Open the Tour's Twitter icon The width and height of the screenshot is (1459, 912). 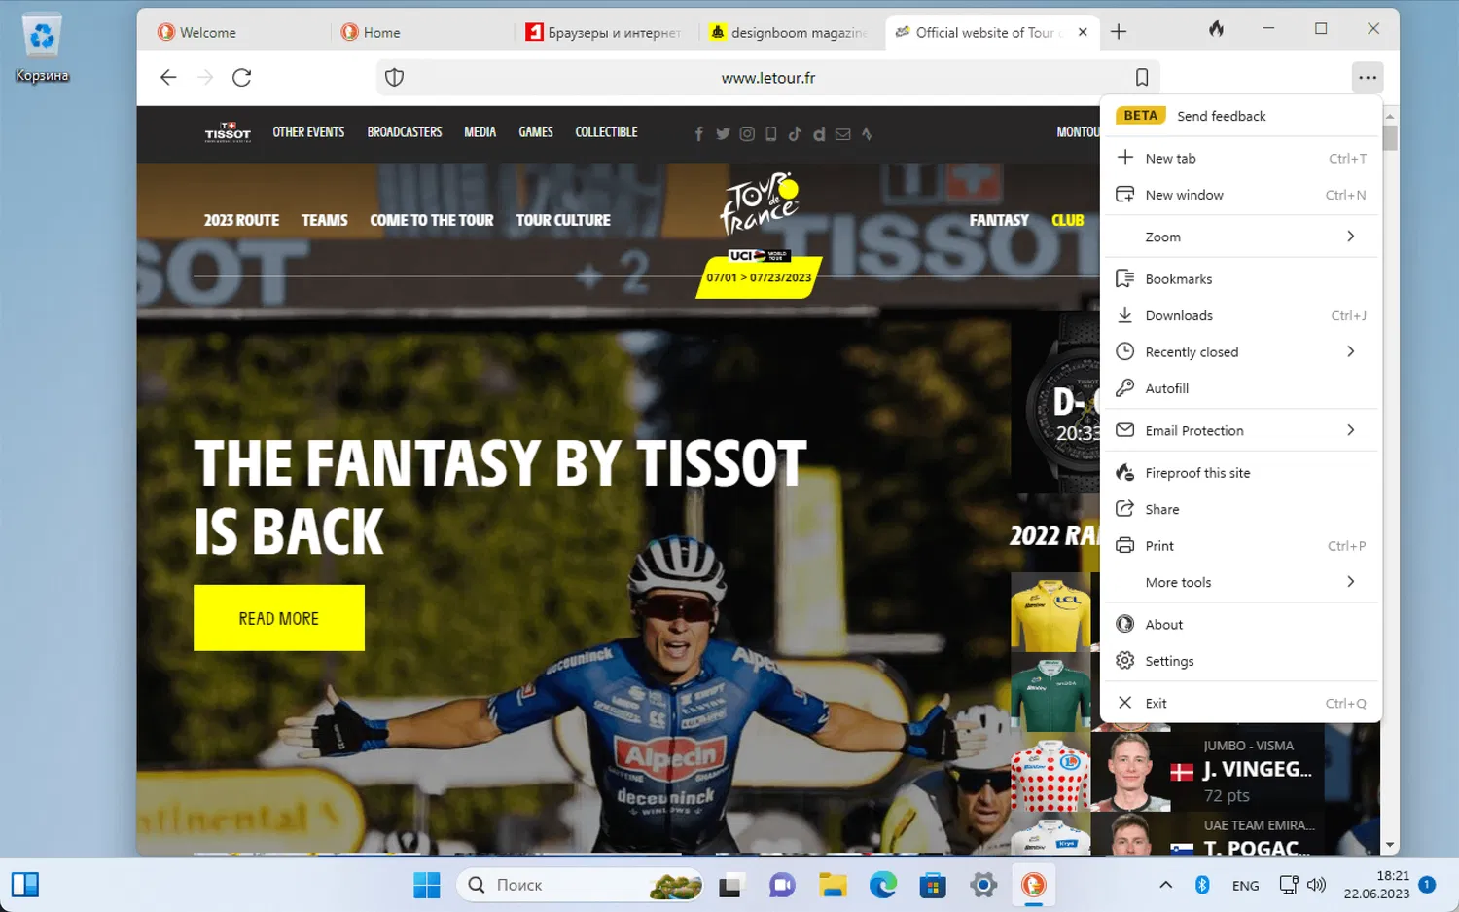tap(723, 134)
